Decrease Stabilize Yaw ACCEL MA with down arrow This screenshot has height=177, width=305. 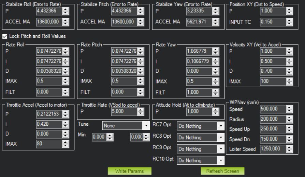(216, 24)
